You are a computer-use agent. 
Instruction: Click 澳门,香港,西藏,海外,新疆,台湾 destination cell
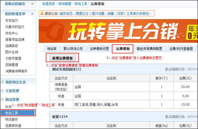coord(112,105)
